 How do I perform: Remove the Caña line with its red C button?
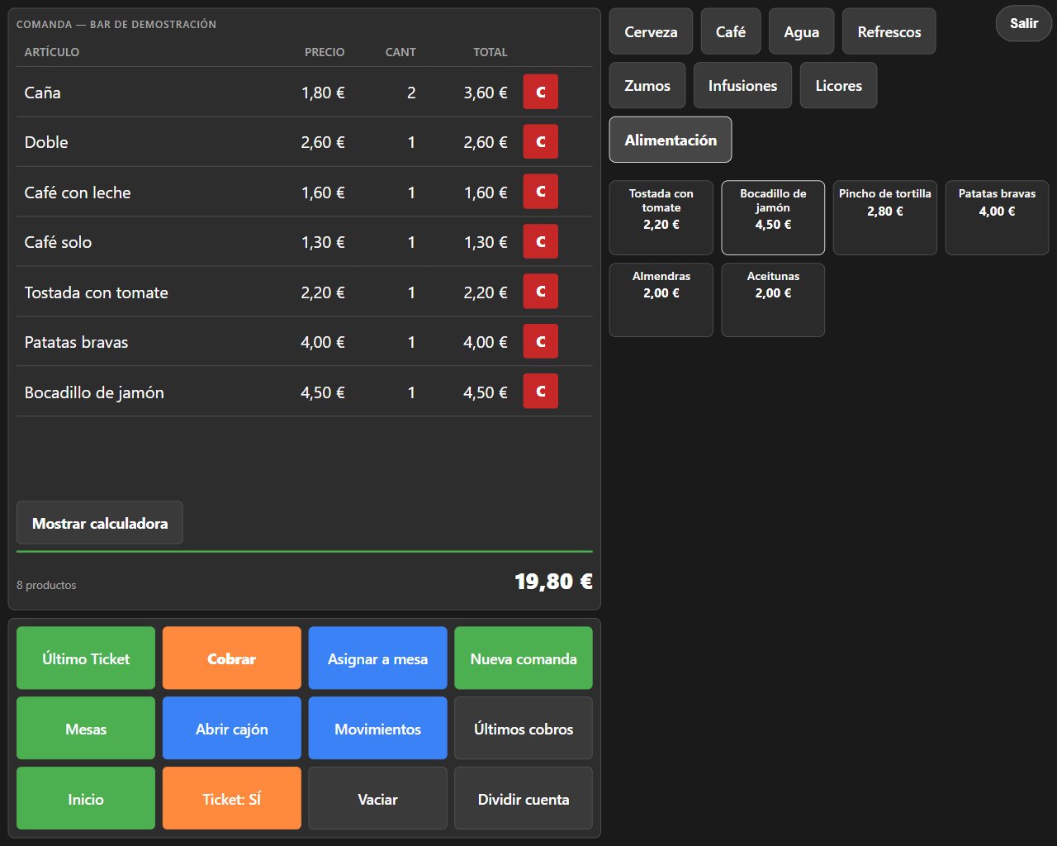541,92
